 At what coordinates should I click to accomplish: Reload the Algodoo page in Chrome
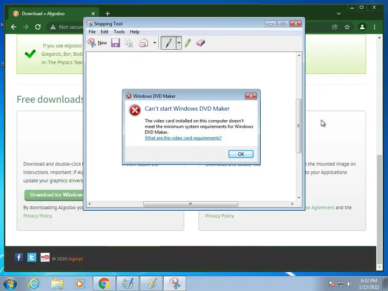tap(38, 27)
